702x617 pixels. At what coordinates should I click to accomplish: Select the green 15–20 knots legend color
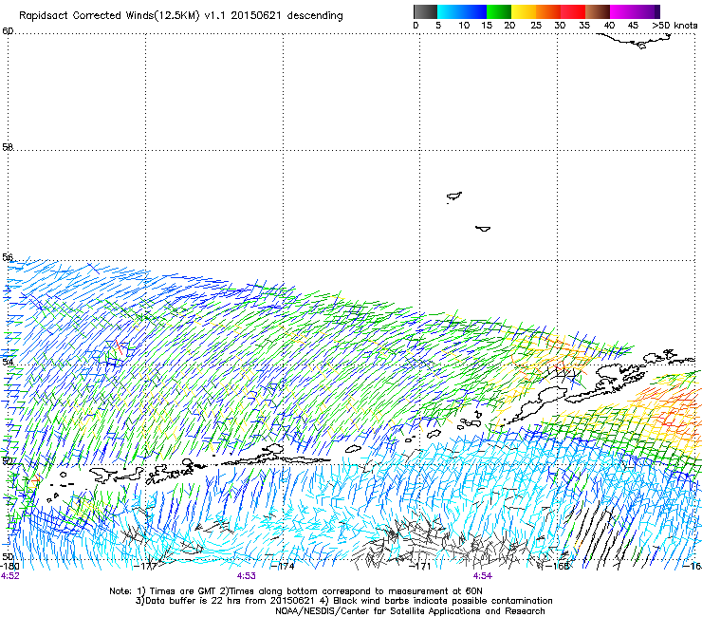(x=499, y=11)
